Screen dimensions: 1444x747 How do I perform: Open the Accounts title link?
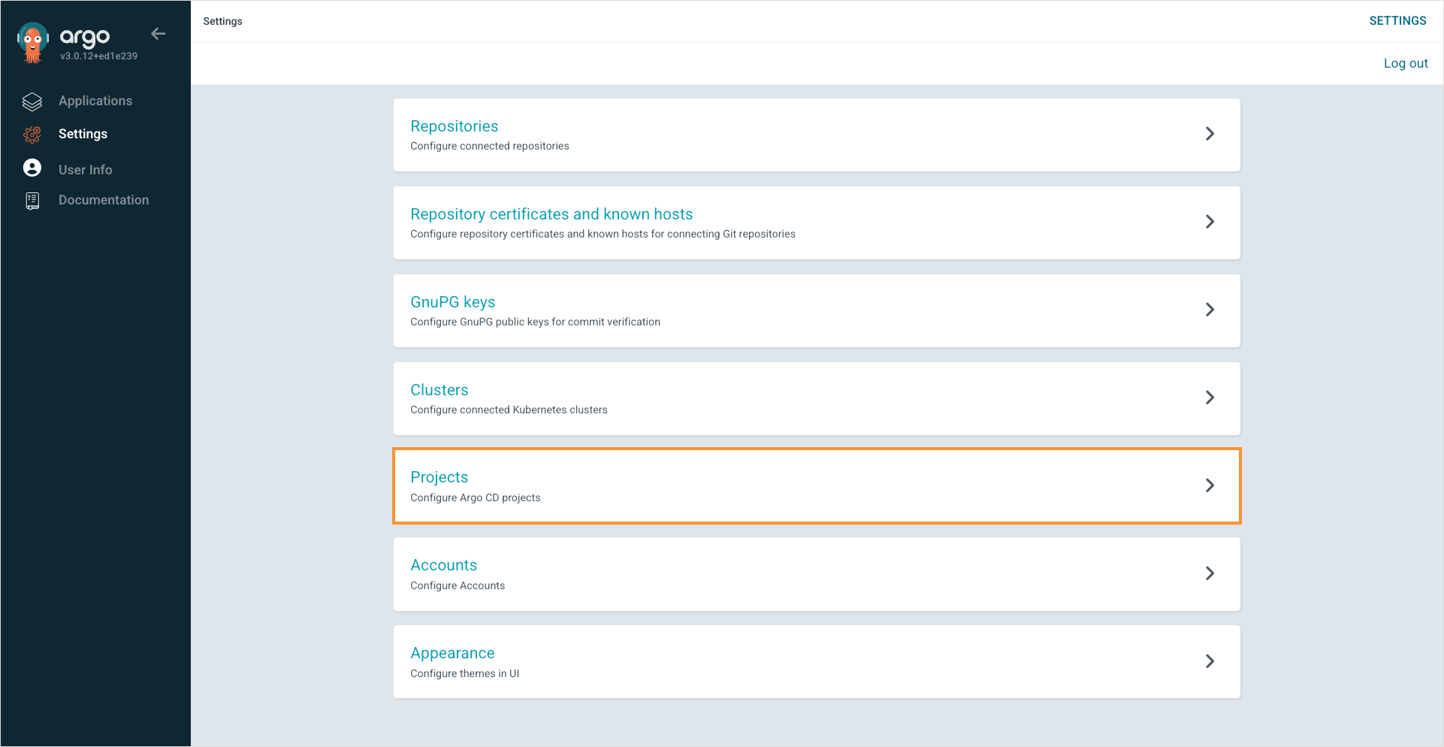[x=443, y=565]
